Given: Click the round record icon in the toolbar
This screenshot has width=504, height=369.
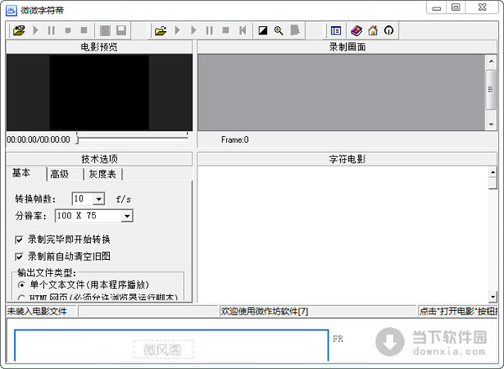Looking at the screenshot, I should pyautogui.click(x=68, y=30).
